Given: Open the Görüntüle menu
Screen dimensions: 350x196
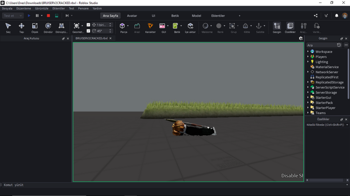Looking at the screenshot, I should (x=42, y=8).
